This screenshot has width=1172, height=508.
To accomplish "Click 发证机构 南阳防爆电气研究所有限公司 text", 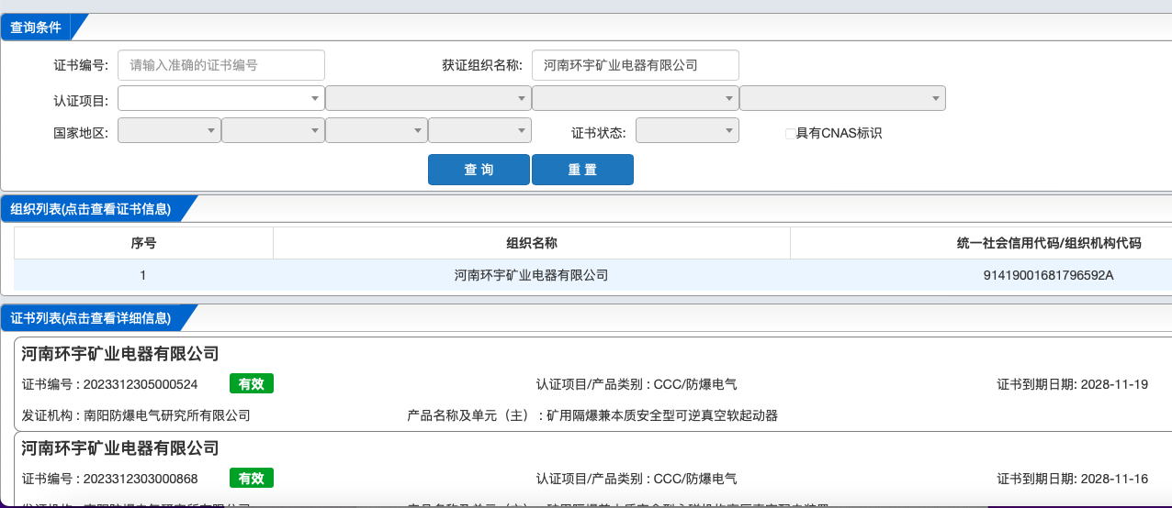I will tap(136, 415).
